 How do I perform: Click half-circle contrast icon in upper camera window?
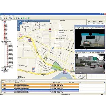pyautogui.click(x=84, y=28)
